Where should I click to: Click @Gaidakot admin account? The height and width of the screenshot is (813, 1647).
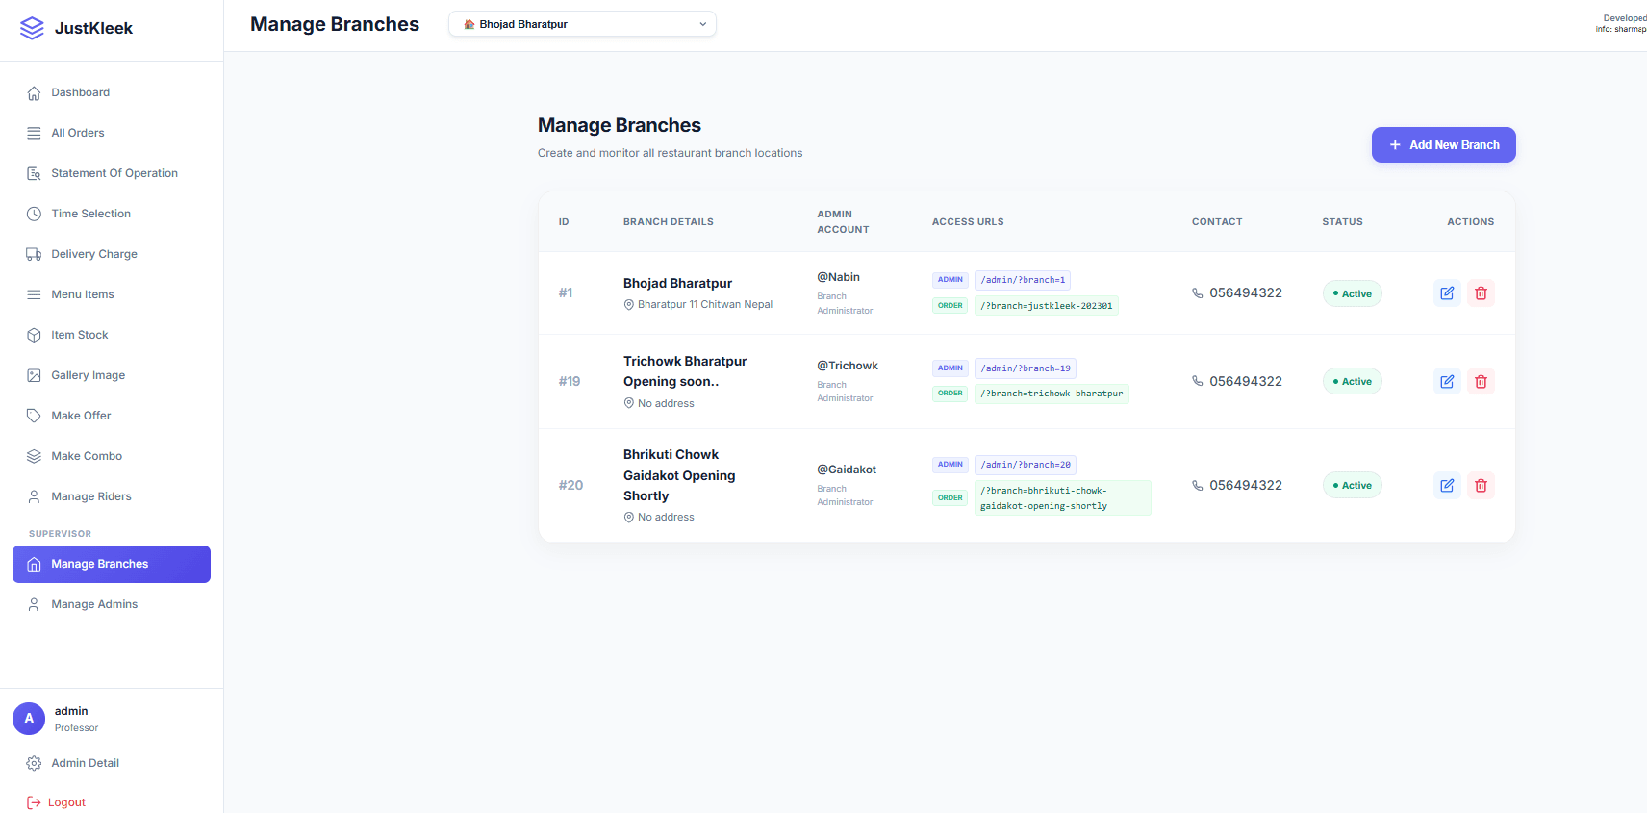(847, 470)
